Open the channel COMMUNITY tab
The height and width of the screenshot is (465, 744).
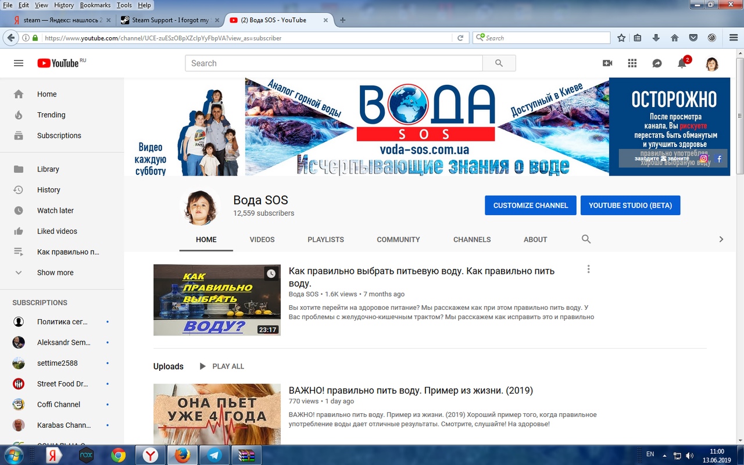[x=398, y=239]
